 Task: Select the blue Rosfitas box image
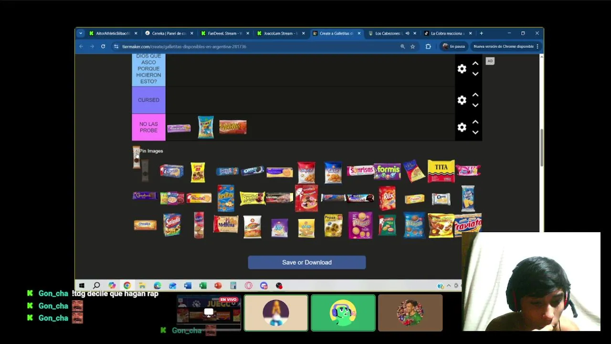[x=226, y=198]
